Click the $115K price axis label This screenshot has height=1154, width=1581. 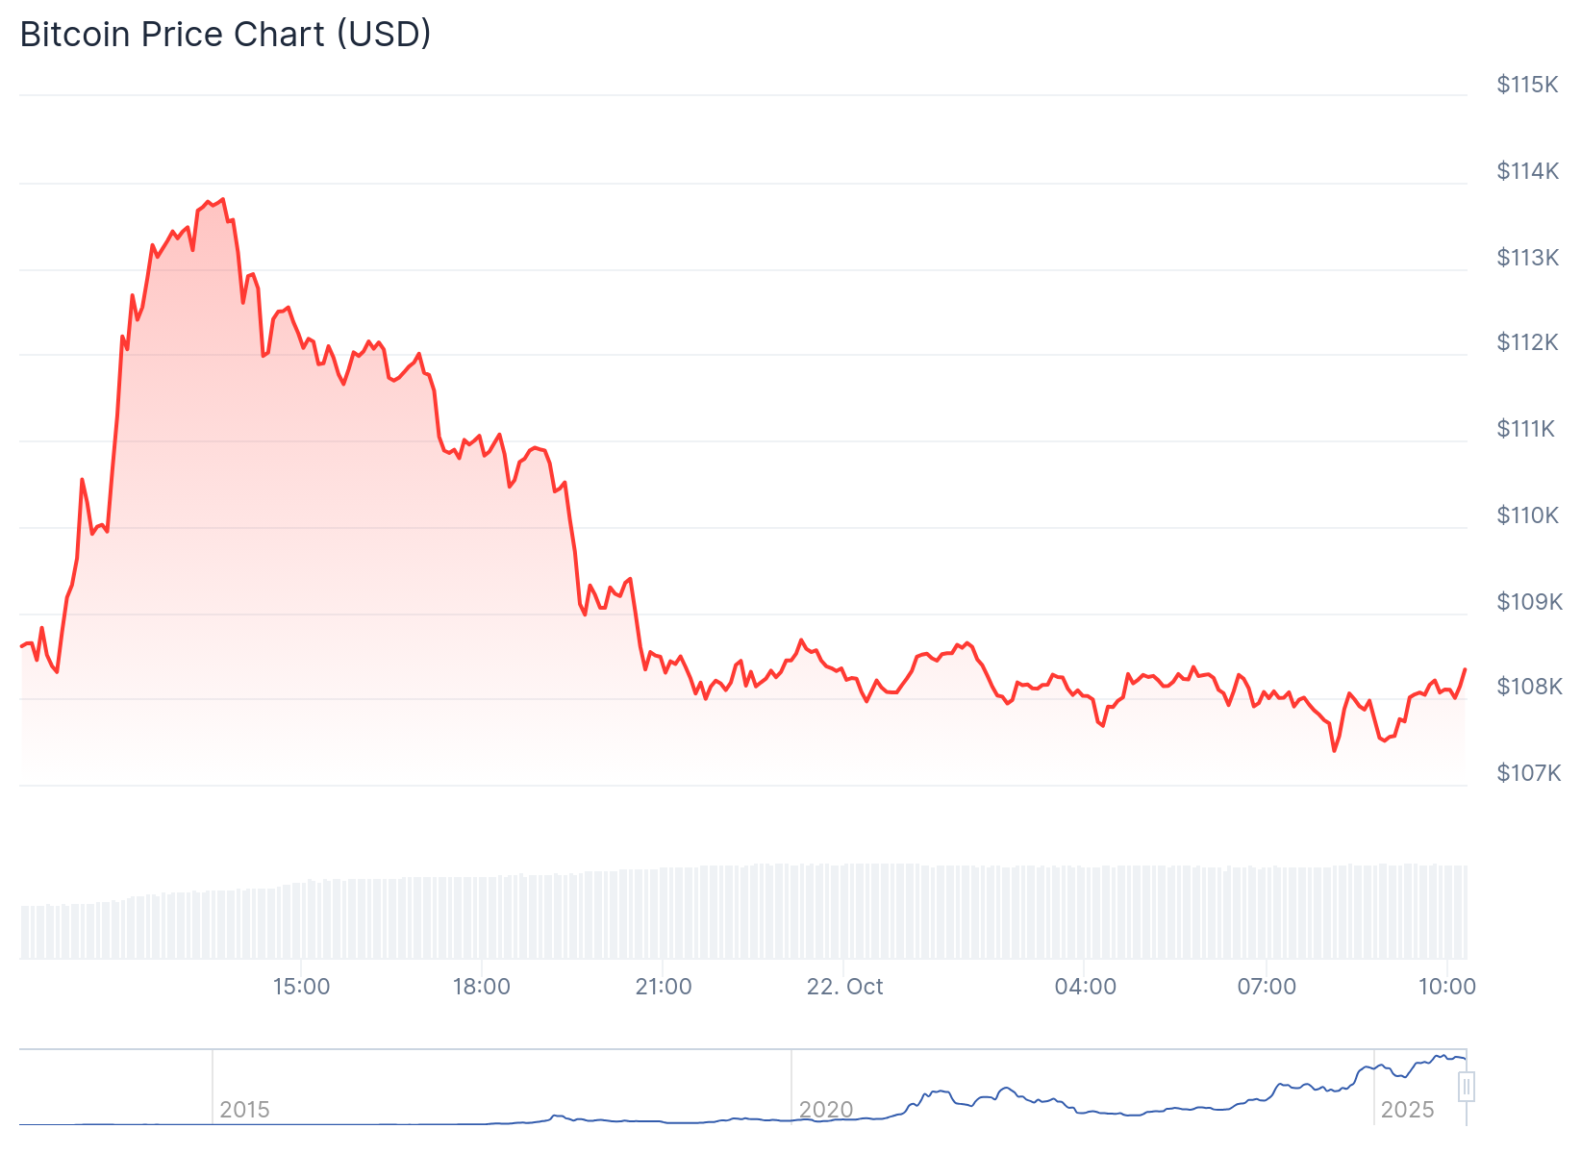[x=1526, y=85]
